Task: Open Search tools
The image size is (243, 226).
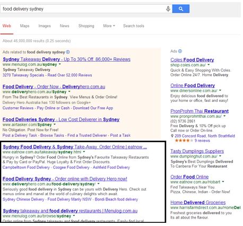Action: click(134, 26)
